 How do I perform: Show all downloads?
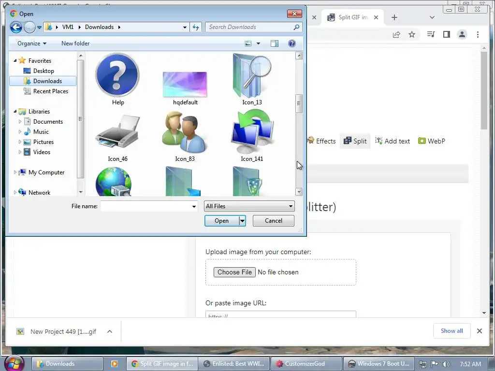452,331
